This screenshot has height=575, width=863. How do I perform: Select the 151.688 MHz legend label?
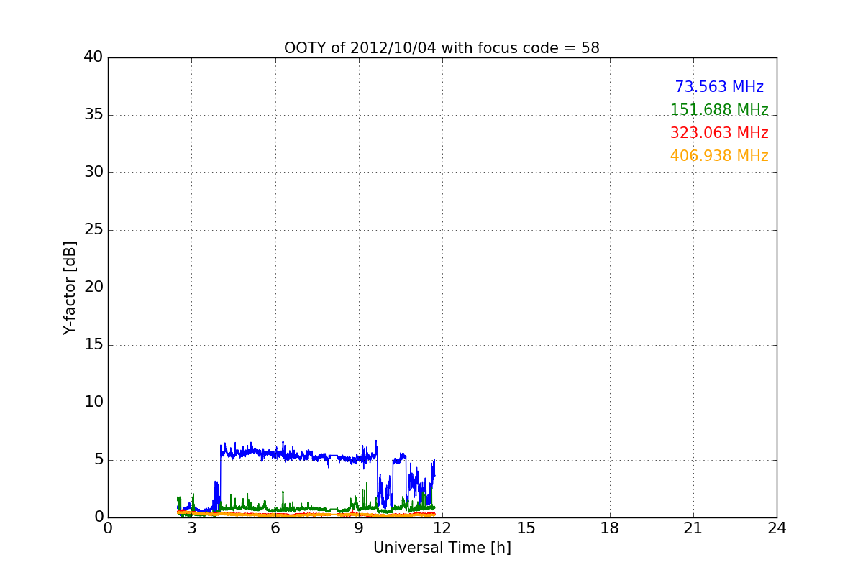[719, 110]
